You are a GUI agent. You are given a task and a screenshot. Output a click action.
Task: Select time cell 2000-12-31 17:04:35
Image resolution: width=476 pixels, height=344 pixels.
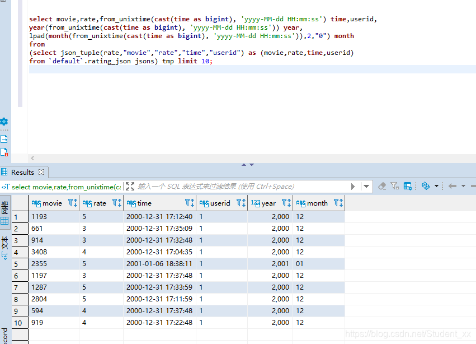coord(159,252)
